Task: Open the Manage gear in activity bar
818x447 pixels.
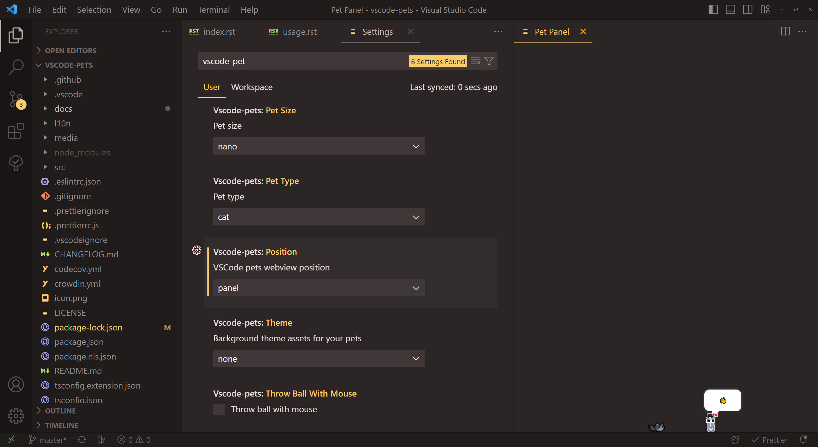Action: [16, 416]
